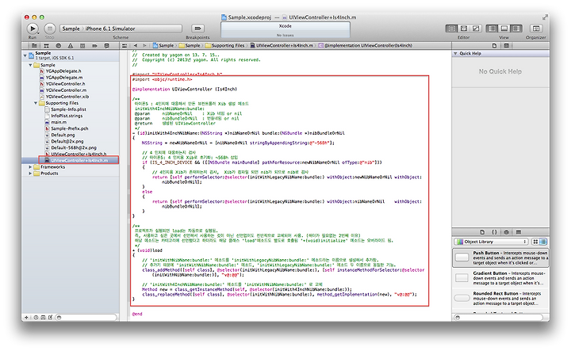Show the Object library tab
The width and height of the screenshot is (571, 351).
click(506, 232)
